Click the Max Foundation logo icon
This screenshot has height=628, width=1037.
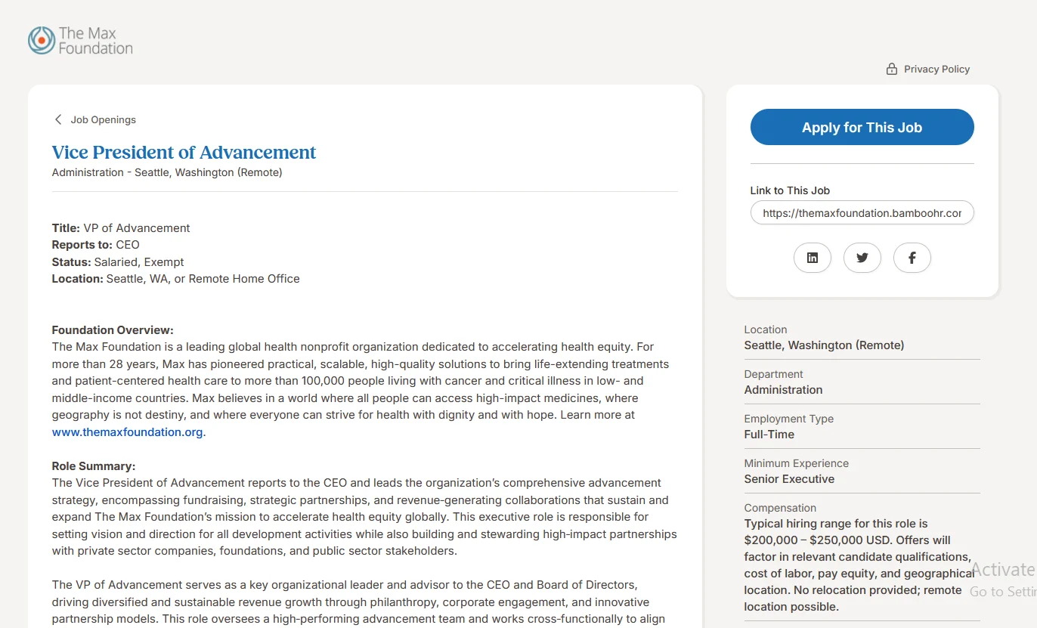pos(41,40)
